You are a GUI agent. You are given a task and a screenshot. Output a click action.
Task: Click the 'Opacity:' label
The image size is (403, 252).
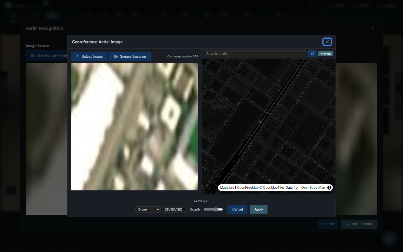pyautogui.click(x=196, y=209)
